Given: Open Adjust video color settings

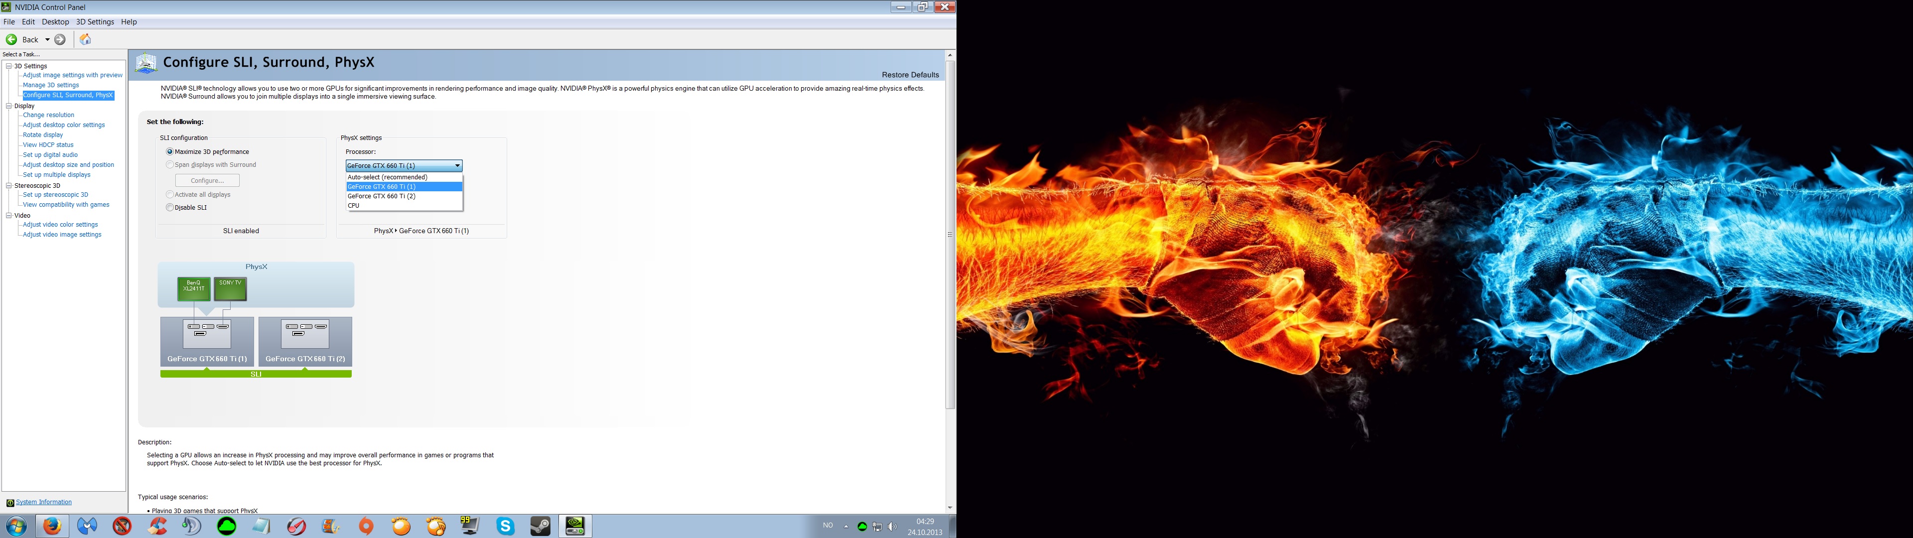Looking at the screenshot, I should click(60, 224).
